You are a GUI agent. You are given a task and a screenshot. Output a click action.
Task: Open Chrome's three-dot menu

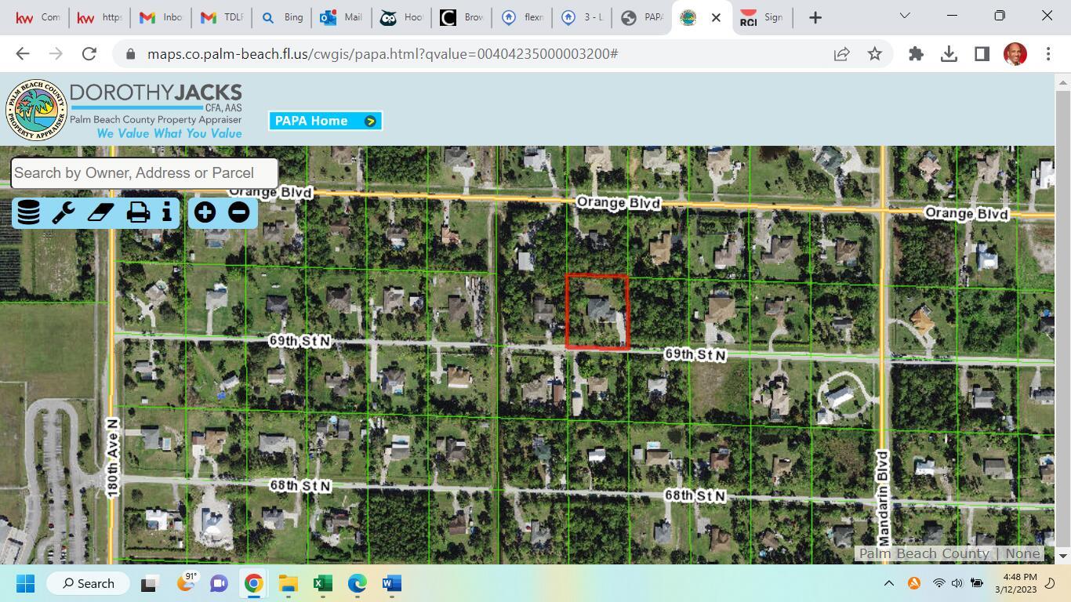pyautogui.click(x=1048, y=53)
